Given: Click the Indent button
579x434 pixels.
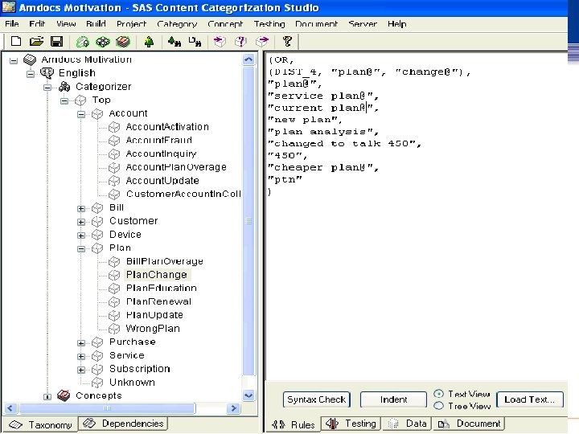Looking at the screenshot, I should (393, 399).
